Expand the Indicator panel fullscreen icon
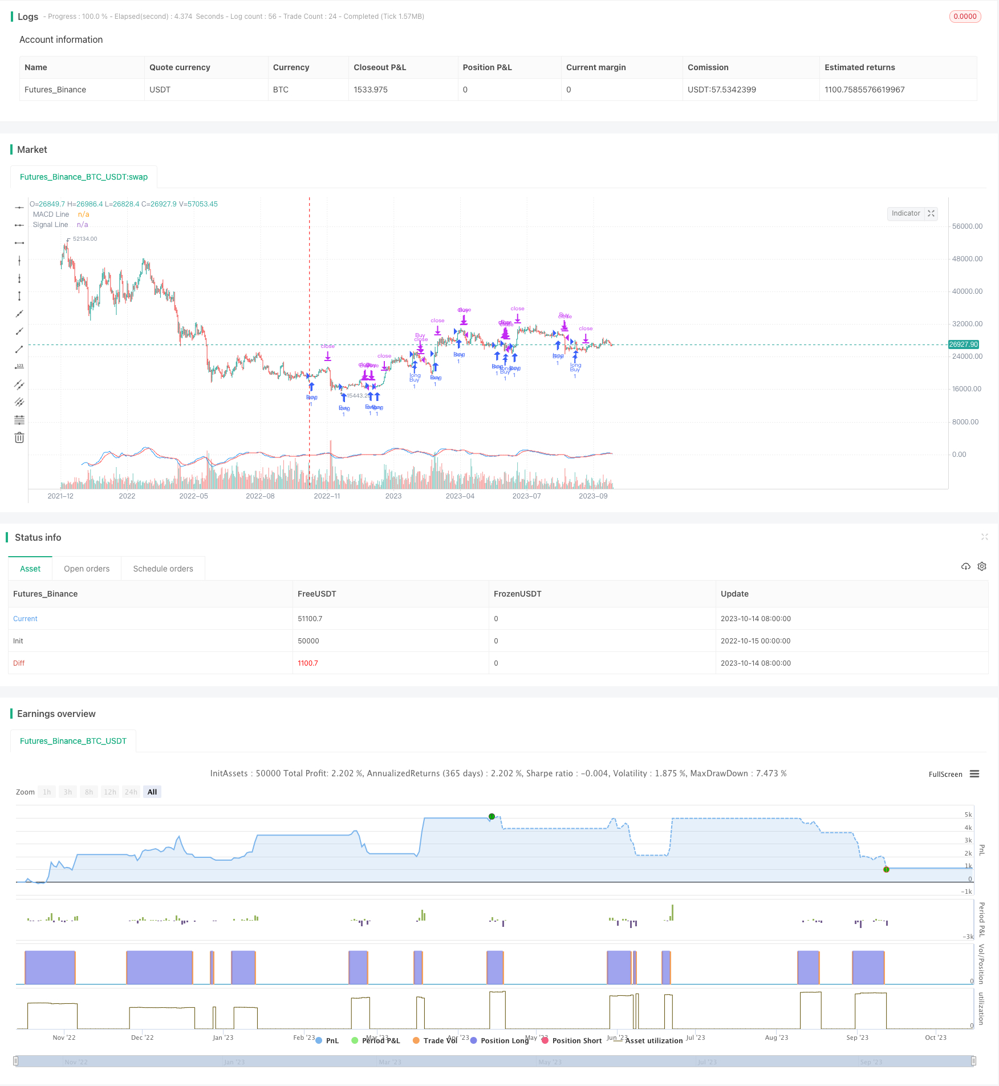This screenshot has height=1086, width=999. pyautogui.click(x=931, y=213)
